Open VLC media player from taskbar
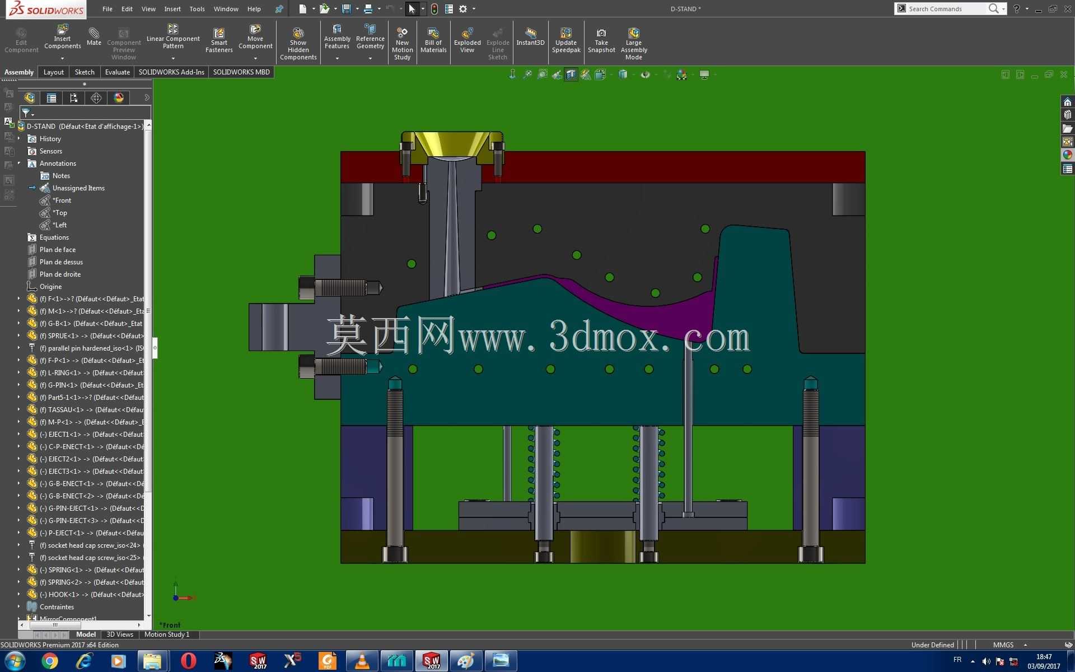 362,661
